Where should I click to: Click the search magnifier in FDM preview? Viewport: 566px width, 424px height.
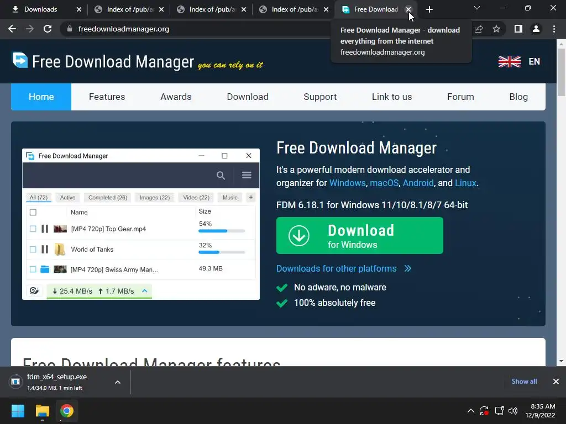221,175
